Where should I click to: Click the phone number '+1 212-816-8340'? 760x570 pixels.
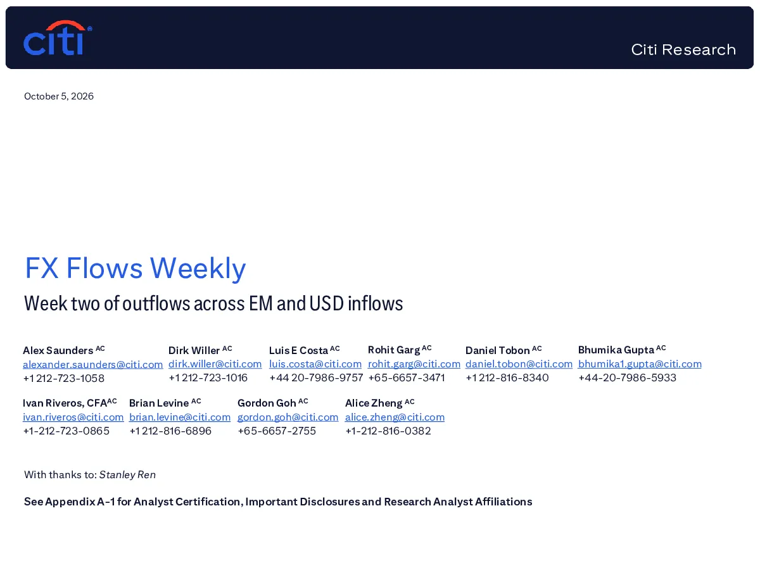[x=507, y=377]
